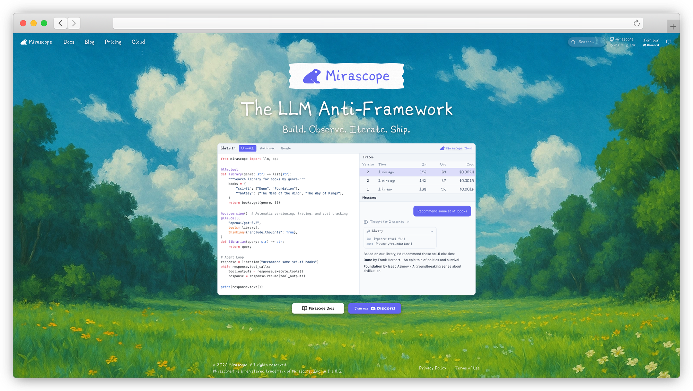Click the GitHub mirascope repo icon
The width and height of the screenshot is (693, 391).
[x=612, y=39]
